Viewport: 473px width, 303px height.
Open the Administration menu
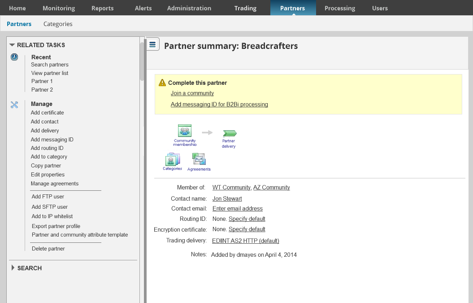pyautogui.click(x=189, y=8)
